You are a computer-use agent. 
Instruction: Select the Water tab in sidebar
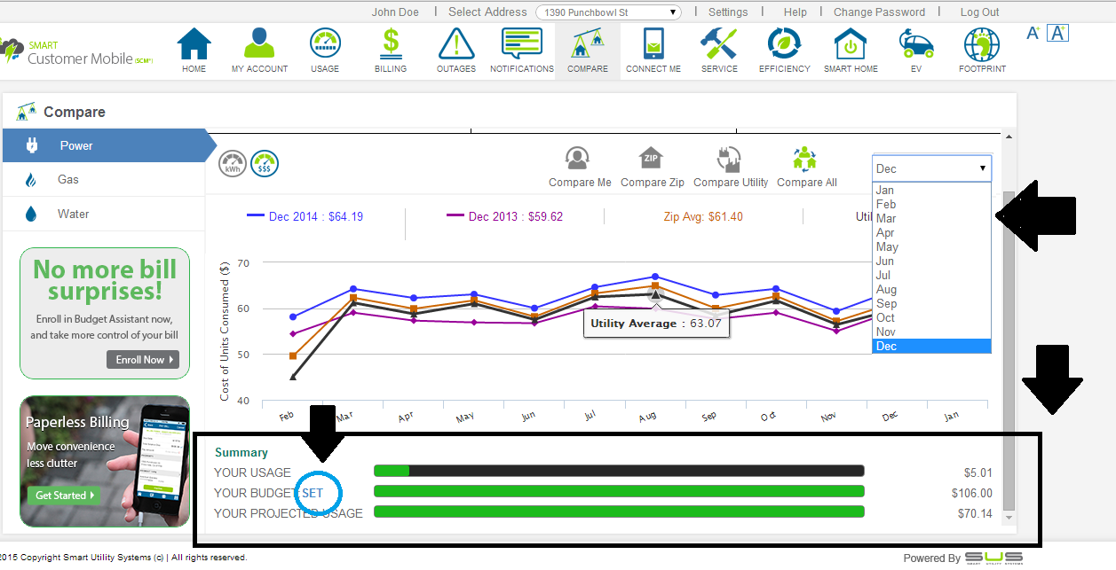coord(73,215)
